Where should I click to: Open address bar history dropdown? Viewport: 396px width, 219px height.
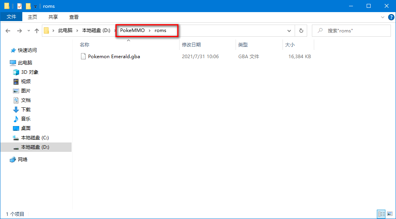click(x=289, y=30)
